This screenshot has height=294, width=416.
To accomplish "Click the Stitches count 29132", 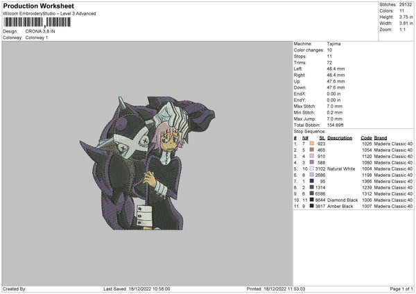I will [x=406, y=5].
